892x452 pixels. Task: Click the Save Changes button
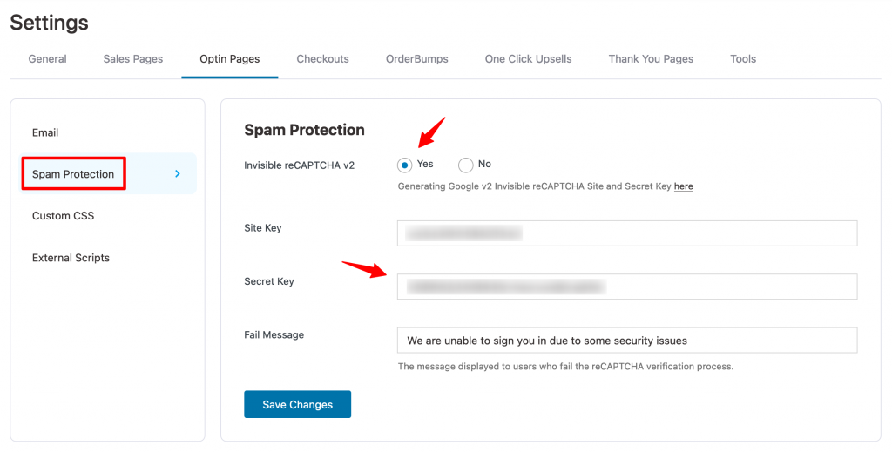(298, 404)
